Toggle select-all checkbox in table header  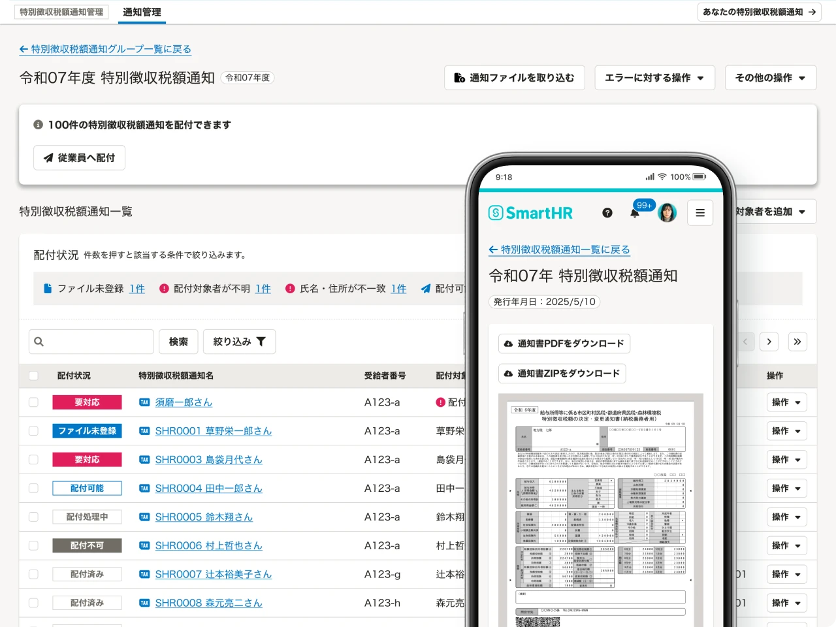click(33, 376)
